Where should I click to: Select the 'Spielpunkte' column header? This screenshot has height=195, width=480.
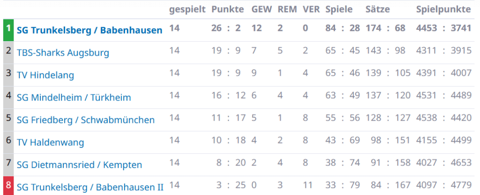click(x=443, y=9)
